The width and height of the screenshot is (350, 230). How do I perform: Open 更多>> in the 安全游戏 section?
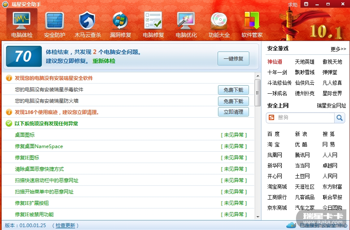[338, 49]
